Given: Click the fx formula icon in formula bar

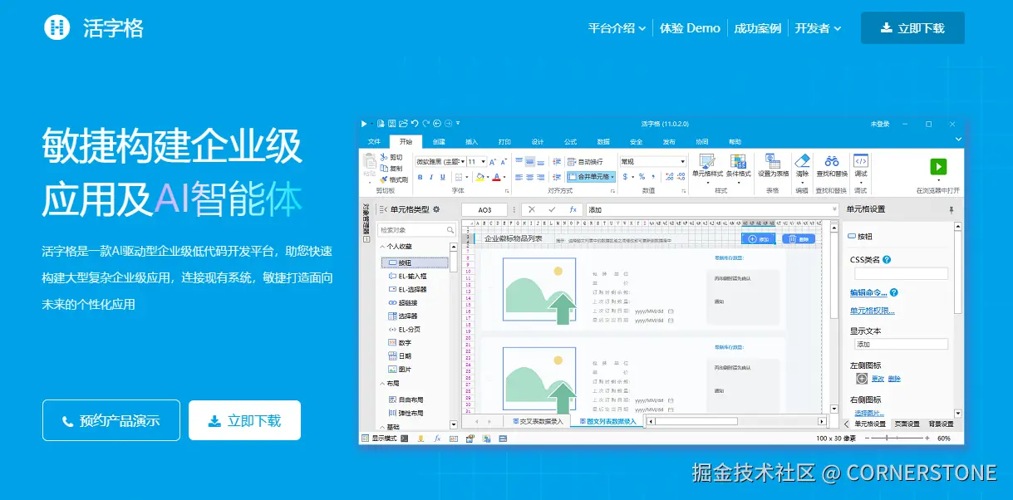Looking at the screenshot, I should coord(573,209).
